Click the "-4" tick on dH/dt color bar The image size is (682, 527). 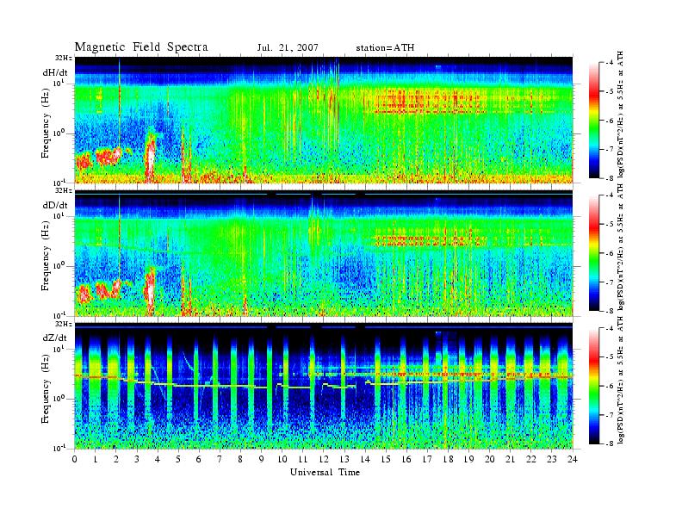coord(610,63)
